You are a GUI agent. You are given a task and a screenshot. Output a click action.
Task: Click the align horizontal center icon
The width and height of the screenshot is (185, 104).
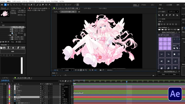tap(163, 15)
